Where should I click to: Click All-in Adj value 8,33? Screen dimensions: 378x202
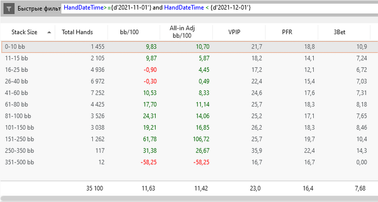(204, 93)
